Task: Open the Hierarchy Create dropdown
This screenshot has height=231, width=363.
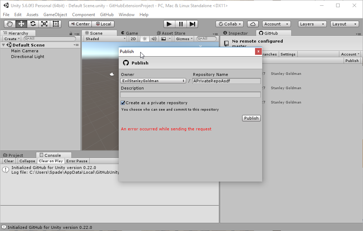Action: 12,39
